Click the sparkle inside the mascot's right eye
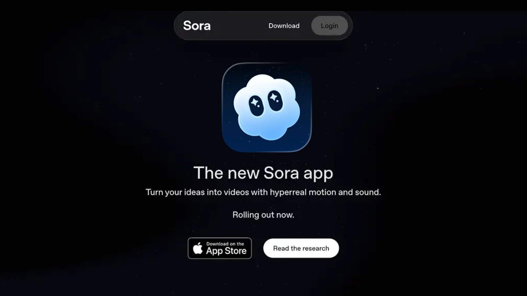The image size is (527, 296). pyautogui.click(x=274, y=97)
